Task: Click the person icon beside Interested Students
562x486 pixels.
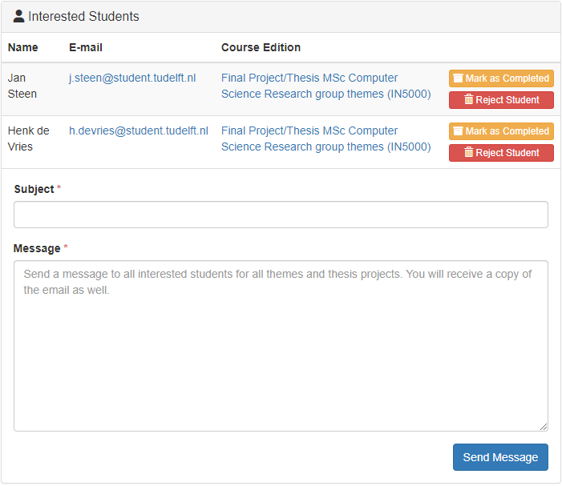Action: coord(18,16)
